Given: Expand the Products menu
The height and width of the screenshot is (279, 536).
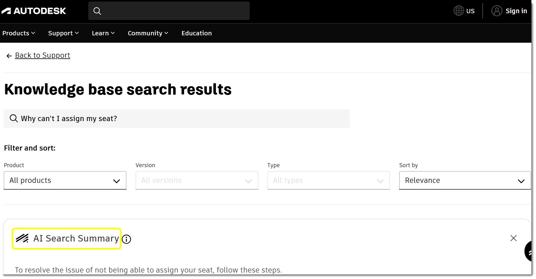Looking at the screenshot, I should [19, 33].
